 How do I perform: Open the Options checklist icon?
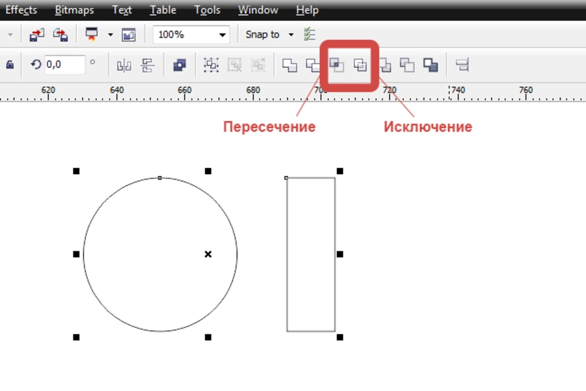click(310, 34)
